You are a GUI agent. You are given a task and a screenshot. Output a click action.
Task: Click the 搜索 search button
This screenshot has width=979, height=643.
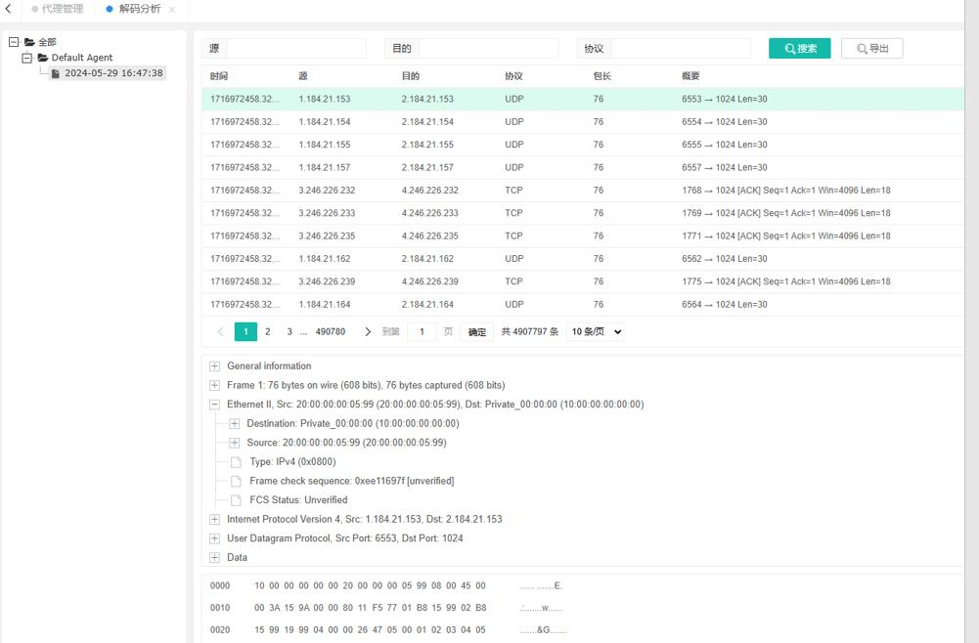point(799,49)
